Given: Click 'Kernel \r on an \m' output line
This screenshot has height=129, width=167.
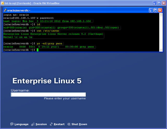Looking at the screenshot, I should point(18,37).
